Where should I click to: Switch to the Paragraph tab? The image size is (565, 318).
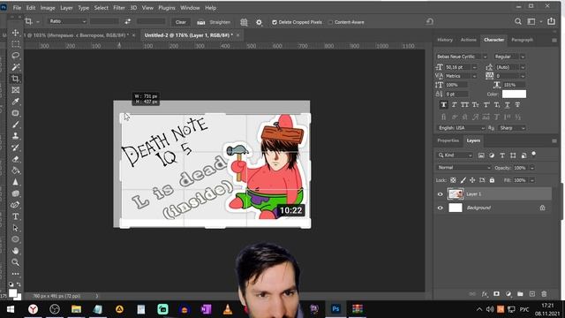tap(522, 40)
